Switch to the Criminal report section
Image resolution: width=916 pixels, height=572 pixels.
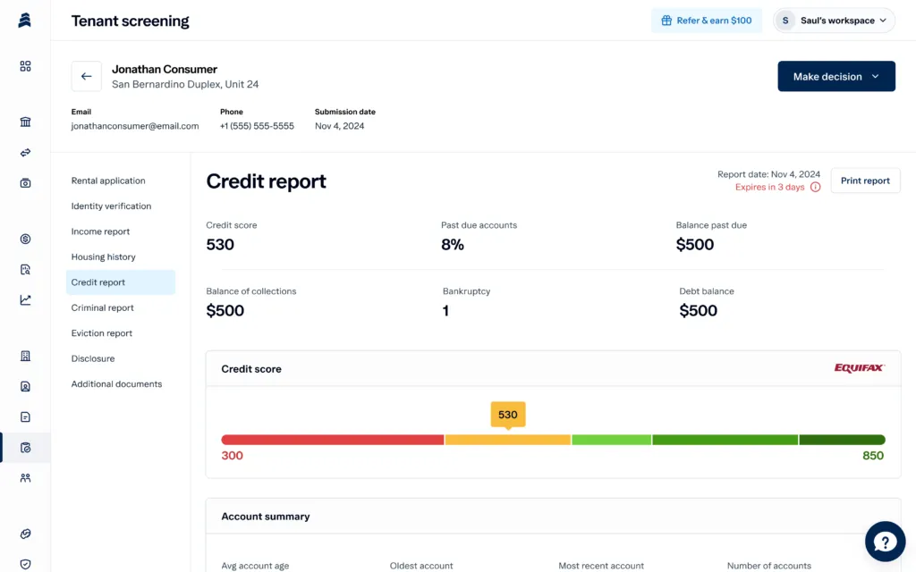point(103,307)
